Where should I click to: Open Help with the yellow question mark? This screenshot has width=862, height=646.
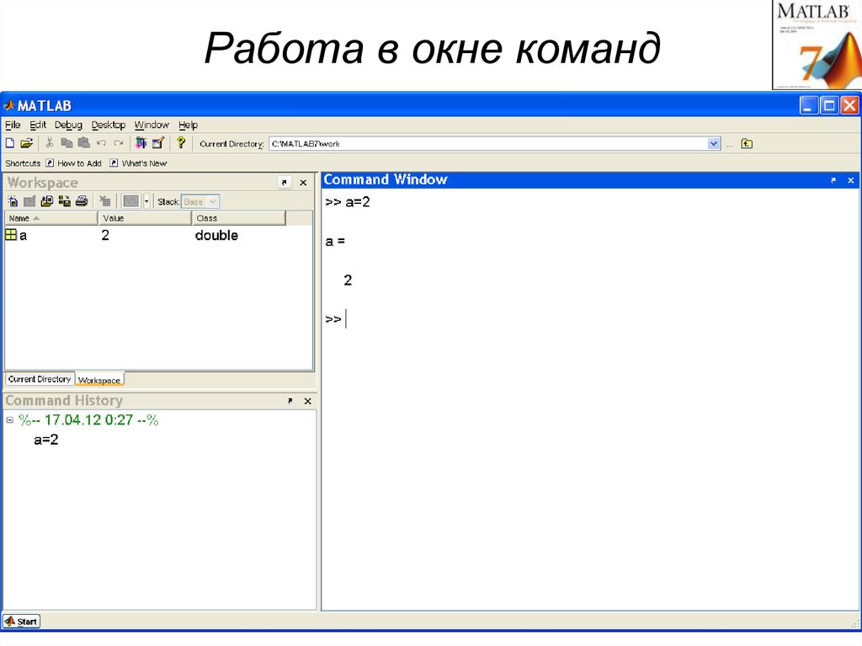pyautogui.click(x=181, y=143)
